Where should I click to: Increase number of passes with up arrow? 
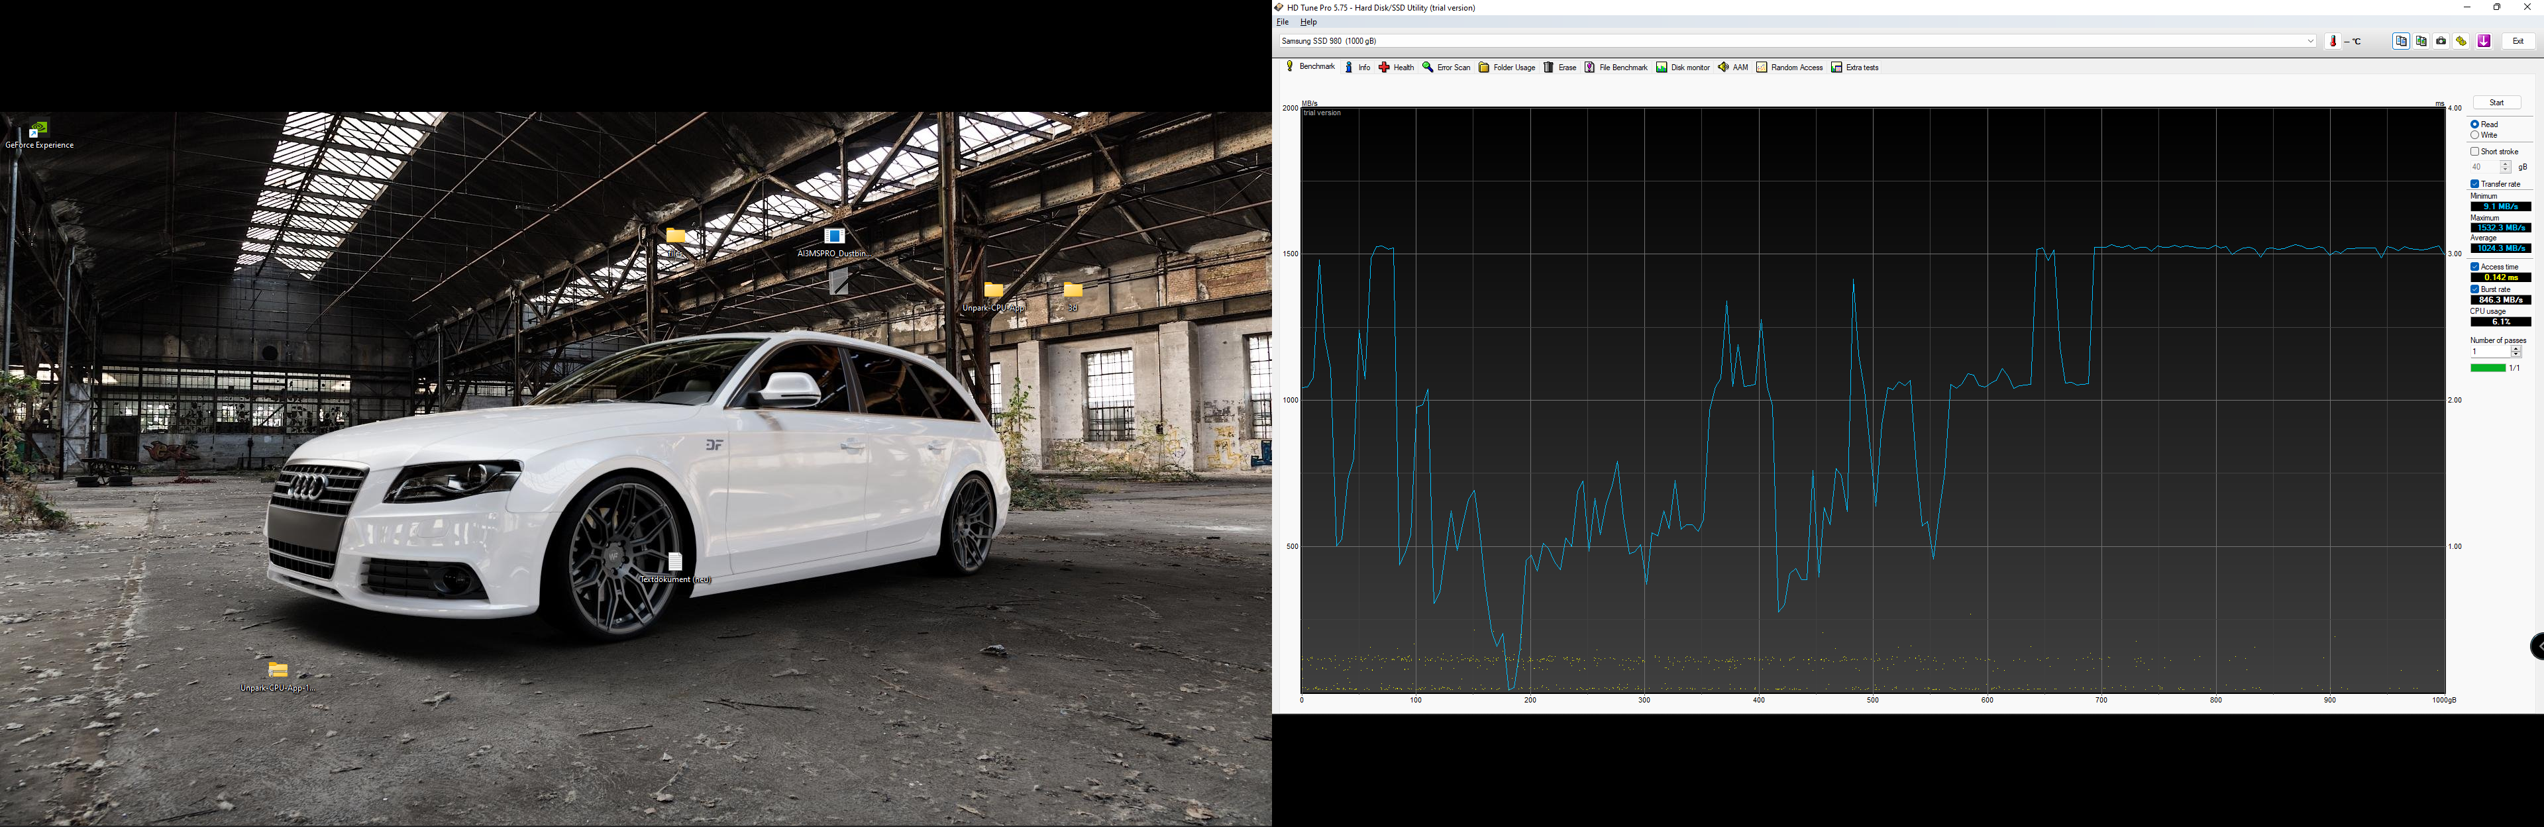click(x=2516, y=348)
